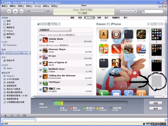Create a playlist with the plus button
This screenshot has height=126, width=168.
pyautogui.click(x=6, y=116)
